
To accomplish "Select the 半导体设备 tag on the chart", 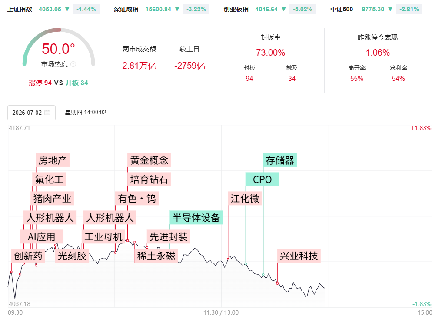I will [x=196, y=218].
